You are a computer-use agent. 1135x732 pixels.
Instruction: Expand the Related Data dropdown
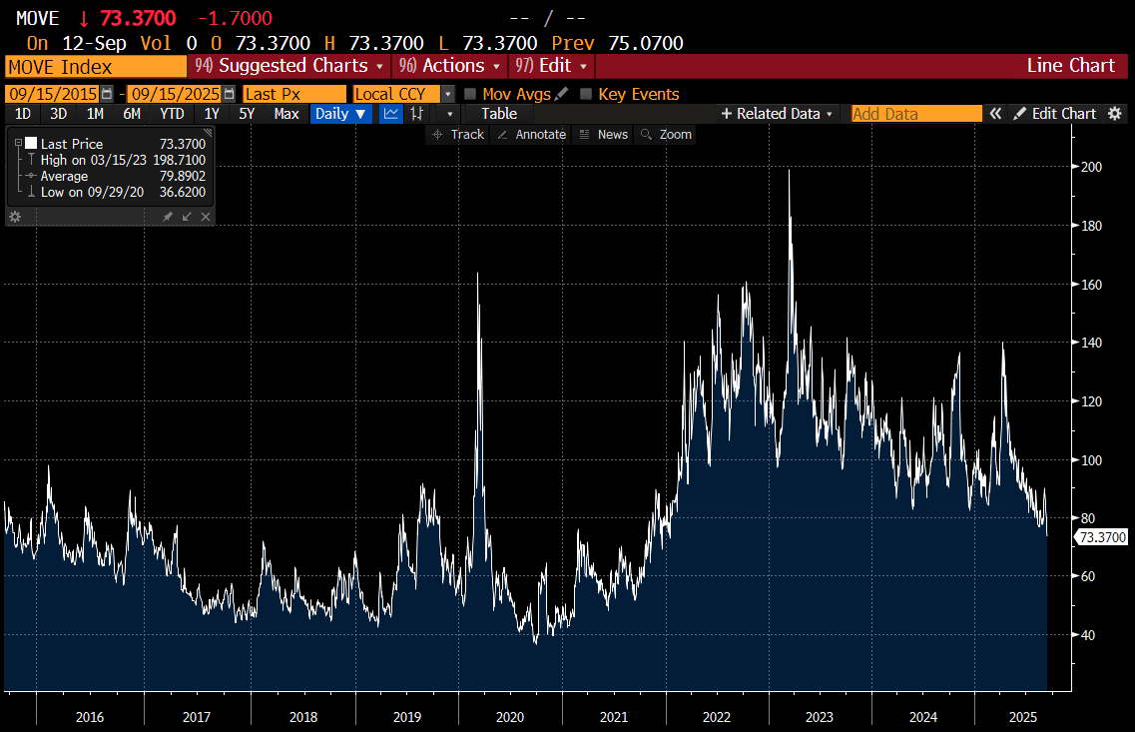(x=777, y=114)
